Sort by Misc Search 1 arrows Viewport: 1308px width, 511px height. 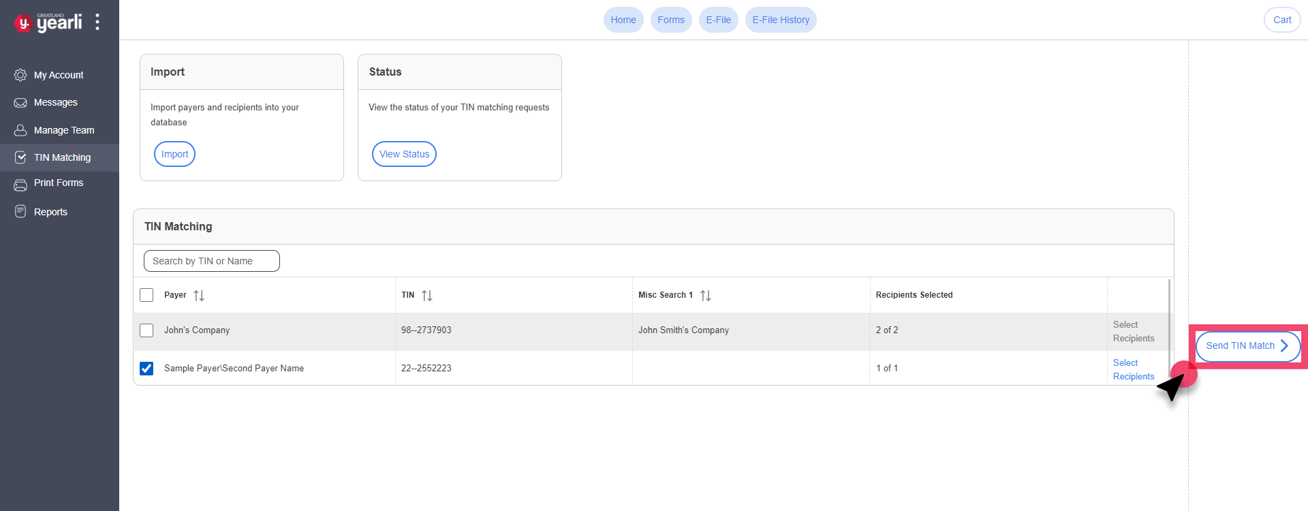(x=706, y=296)
